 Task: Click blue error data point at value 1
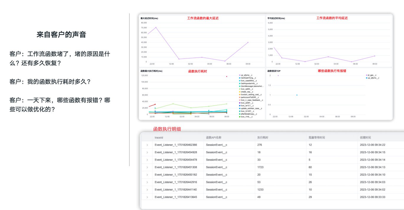pos(297,95)
